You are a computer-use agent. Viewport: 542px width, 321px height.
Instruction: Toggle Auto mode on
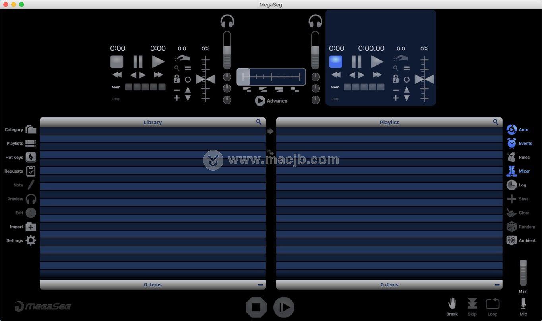point(512,129)
